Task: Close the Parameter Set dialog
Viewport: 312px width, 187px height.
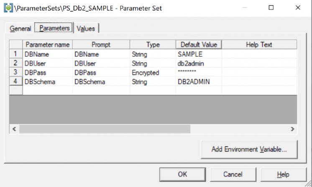Action: click(298, 7)
